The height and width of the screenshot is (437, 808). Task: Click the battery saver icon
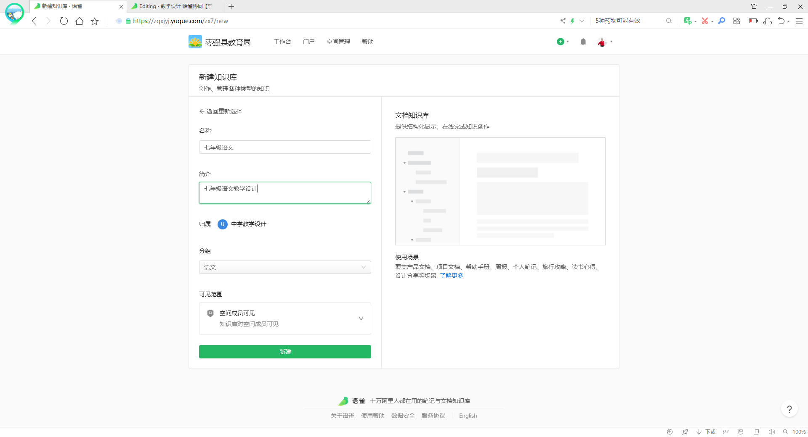(753, 21)
